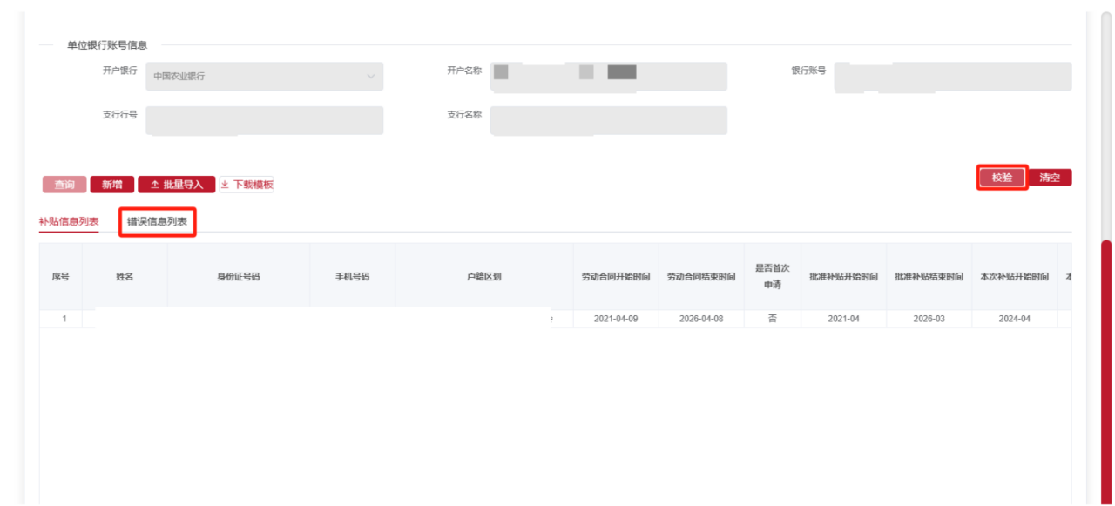
Task: Click the 校验 validation button
Action: point(1000,177)
